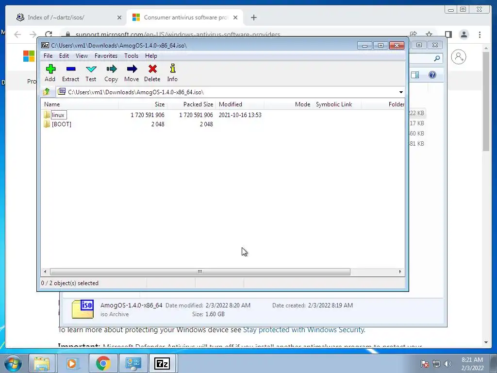This screenshot has width=497, height=373.
Task: Open the Favorites menu
Action: pos(106,56)
